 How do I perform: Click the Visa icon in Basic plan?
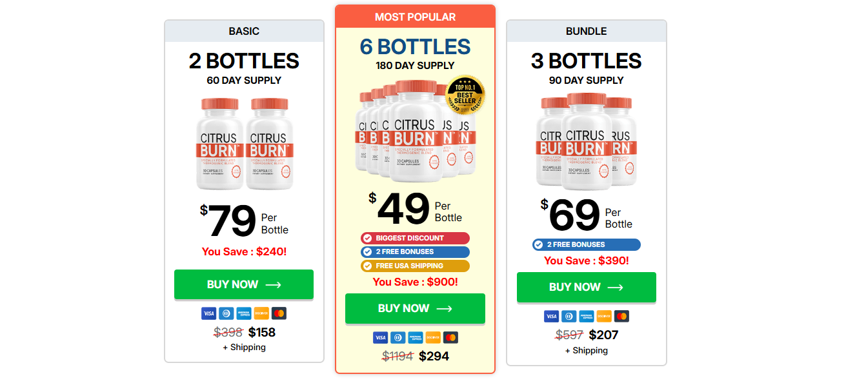(x=208, y=314)
